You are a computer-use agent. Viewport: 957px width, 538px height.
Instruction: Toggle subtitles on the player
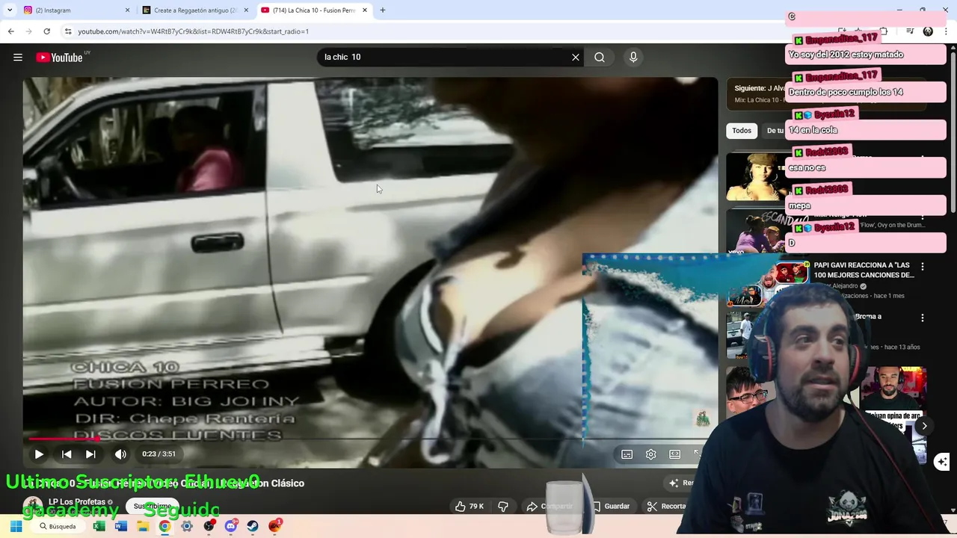point(627,454)
